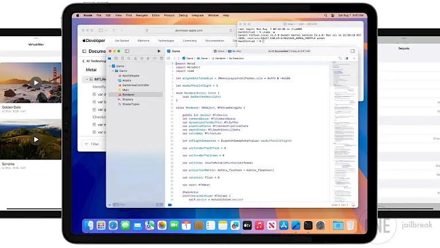Go back in Xcode editor history
Viewport: 440px width, 248px height.
coord(174,59)
